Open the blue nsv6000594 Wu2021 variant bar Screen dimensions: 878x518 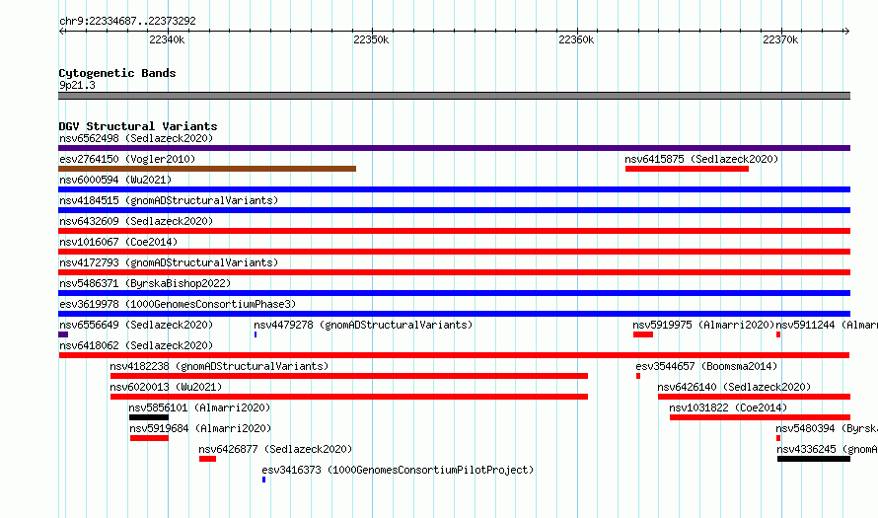[x=454, y=189]
